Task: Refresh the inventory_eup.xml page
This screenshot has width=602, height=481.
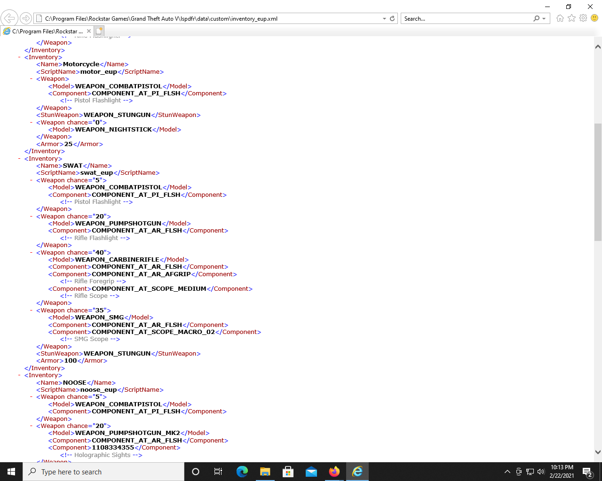Action: (392, 18)
